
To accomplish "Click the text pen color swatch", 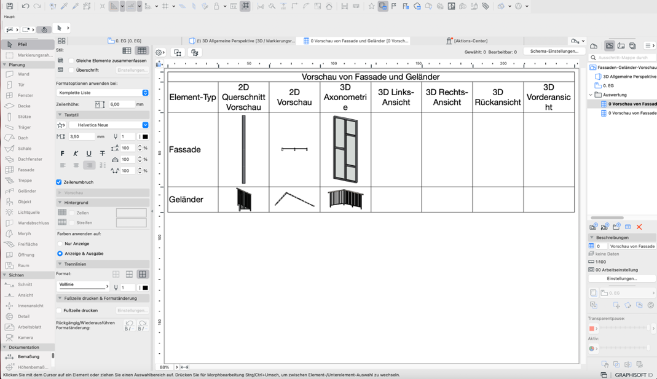I will (x=145, y=136).
